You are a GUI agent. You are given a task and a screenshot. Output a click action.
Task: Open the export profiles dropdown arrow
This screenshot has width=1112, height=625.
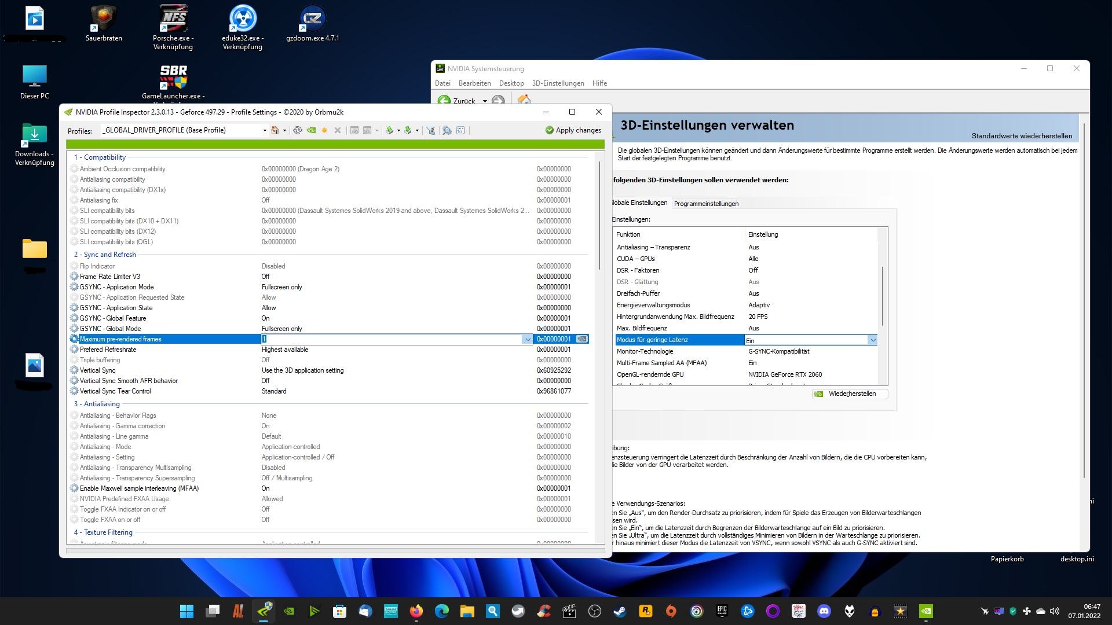[398, 131]
